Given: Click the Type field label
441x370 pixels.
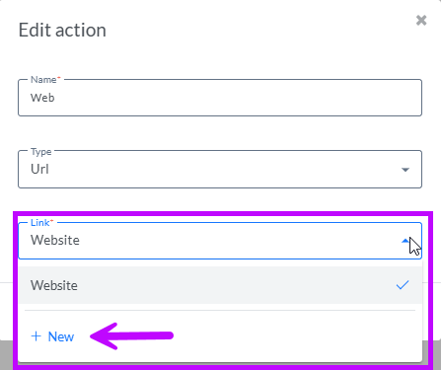Looking at the screenshot, I should click(x=40, y=152).
